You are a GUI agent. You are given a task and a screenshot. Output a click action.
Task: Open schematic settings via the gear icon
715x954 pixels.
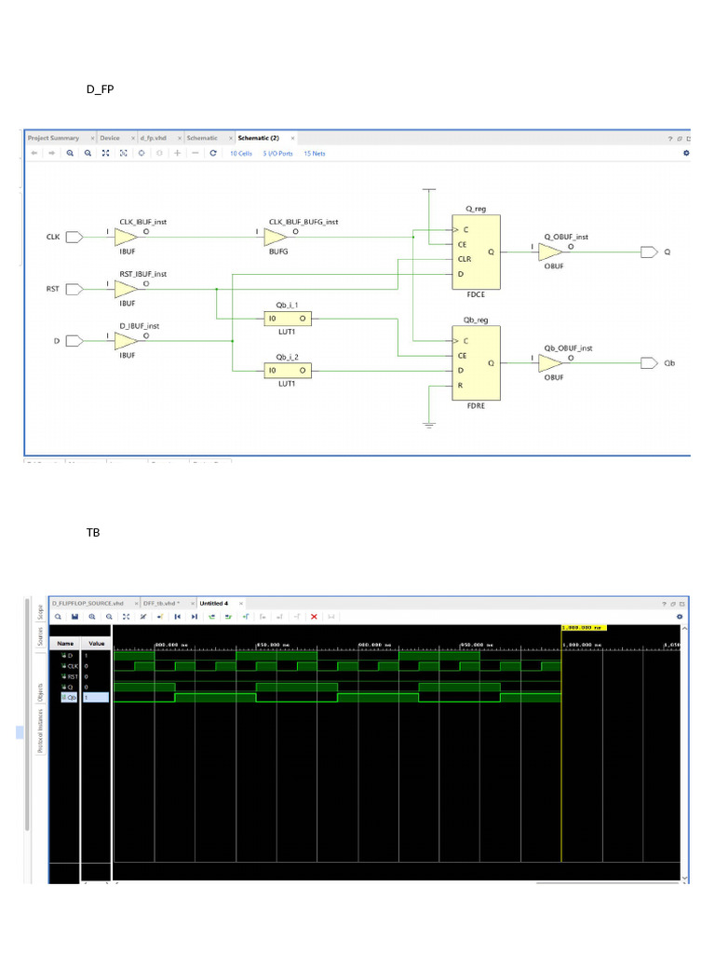(686, 154)
